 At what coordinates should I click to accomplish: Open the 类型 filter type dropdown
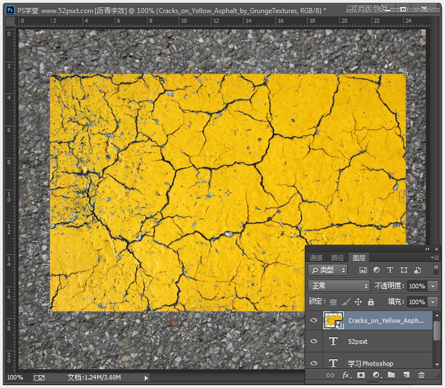328,270
